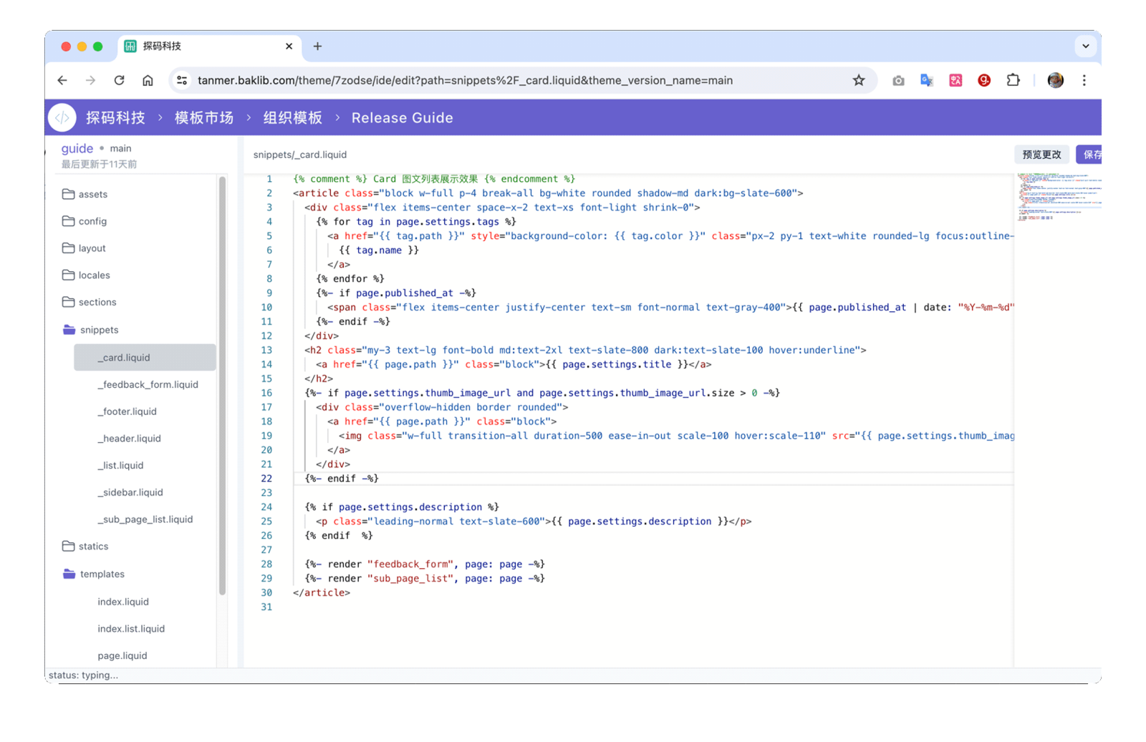Screen dimensions: 1146x742
Task: Open _header.liquid in the file tree
Action: click(129, 439)
